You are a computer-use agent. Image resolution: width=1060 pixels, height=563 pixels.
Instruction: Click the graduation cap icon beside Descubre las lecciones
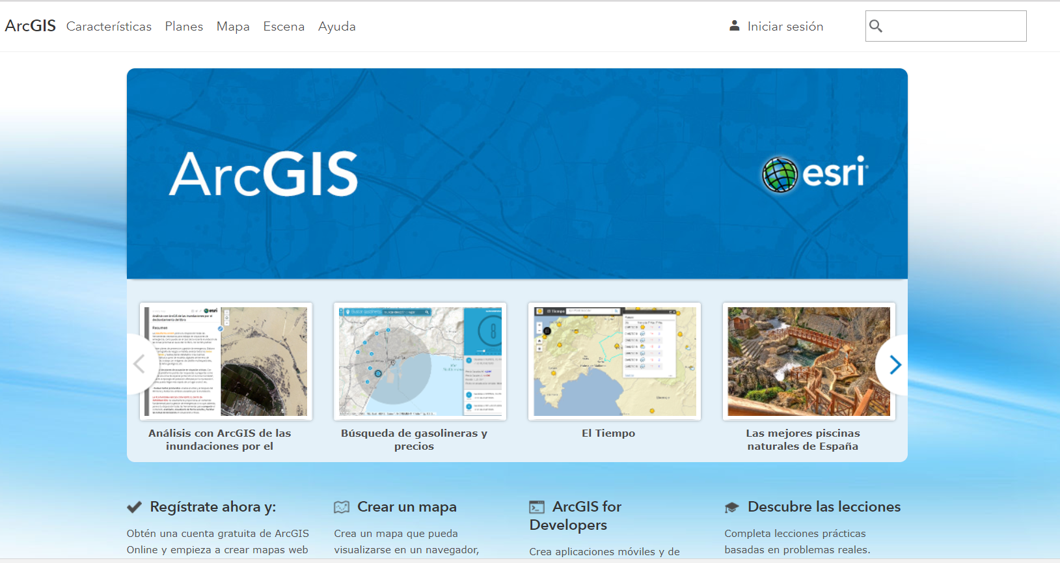(x=732, y=508)
